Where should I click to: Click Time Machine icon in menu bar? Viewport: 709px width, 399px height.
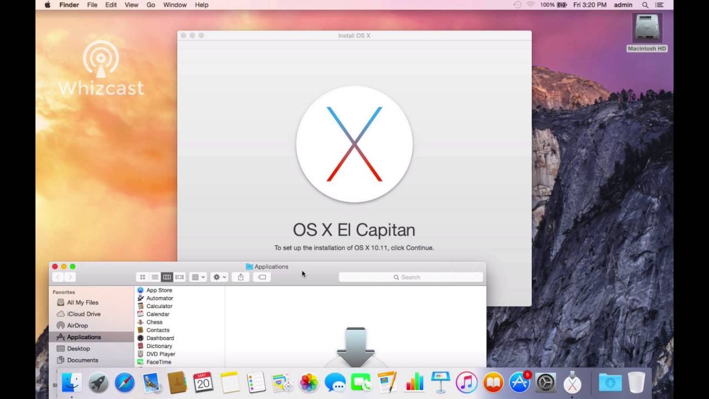pos(517,5)
